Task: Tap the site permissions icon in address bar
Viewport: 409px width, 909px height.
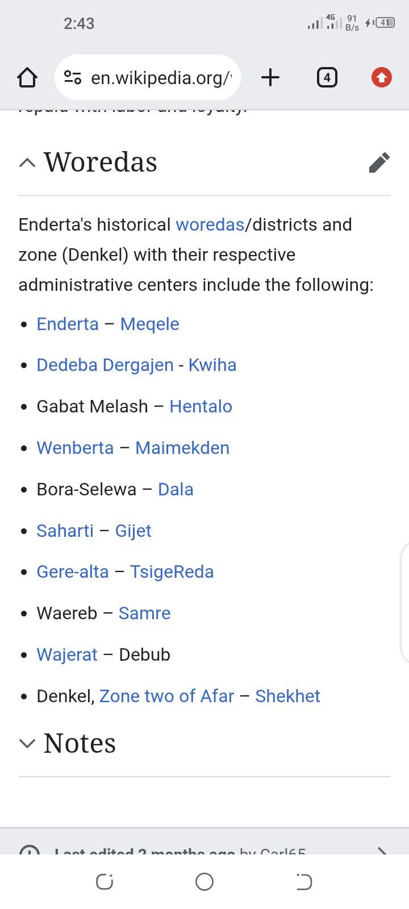Action: coord(72,77)
